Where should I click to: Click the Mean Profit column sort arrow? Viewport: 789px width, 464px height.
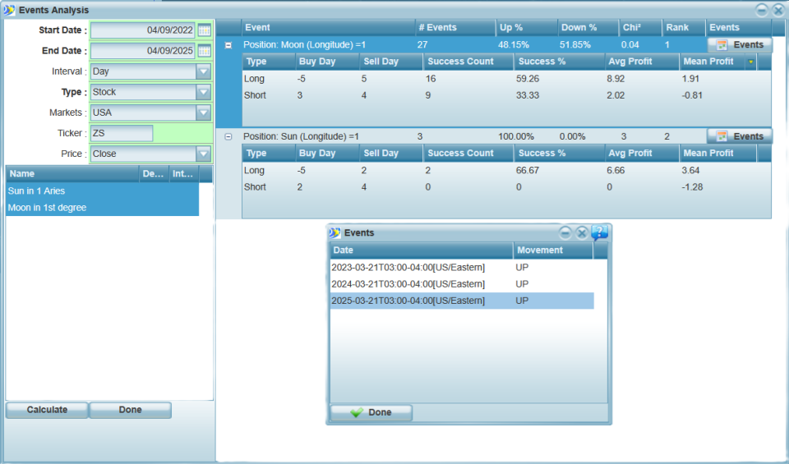(750, 62)
